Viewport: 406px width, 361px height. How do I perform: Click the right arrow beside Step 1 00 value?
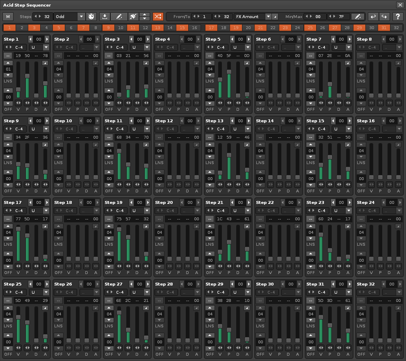pos(47,39)
